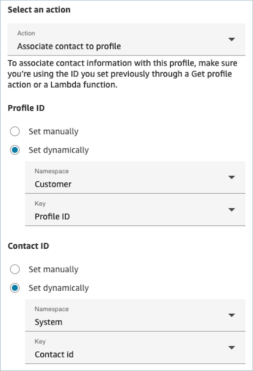Viewport: 253px width, 371px height.
Task: Click the chevron on the Profile ID key field
Action: [232, 210]
